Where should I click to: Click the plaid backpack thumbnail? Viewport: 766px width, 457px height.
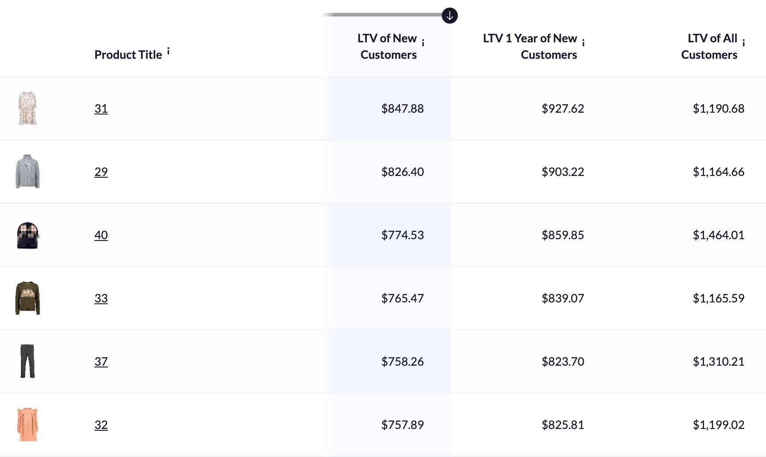28,235
